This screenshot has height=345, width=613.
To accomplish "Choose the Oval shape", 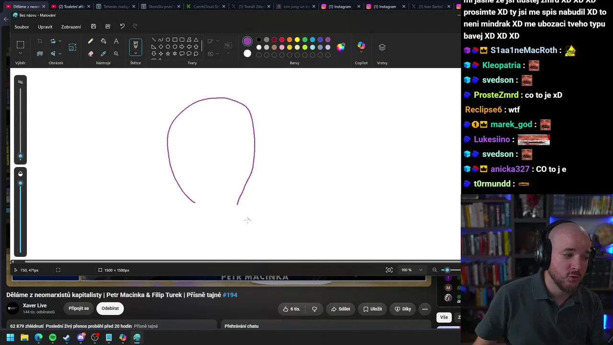I will pos(168,40).
